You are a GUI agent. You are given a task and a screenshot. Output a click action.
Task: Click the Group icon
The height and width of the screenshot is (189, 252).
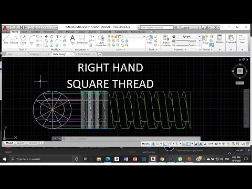pos(205,39)
